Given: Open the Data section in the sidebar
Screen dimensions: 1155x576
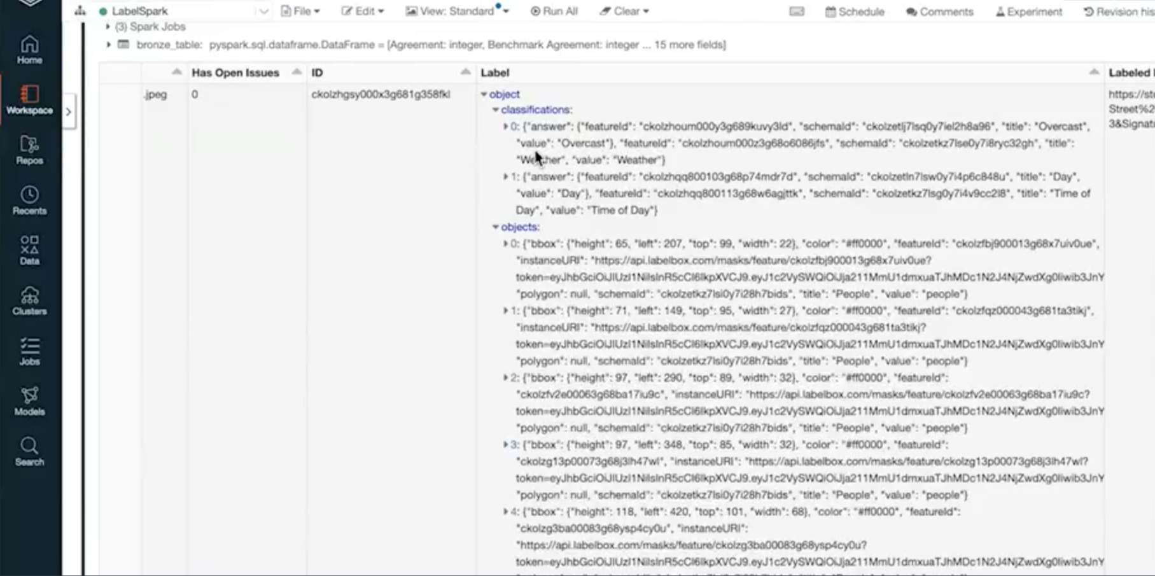Looking at the screenshot, I should (29, 250).
